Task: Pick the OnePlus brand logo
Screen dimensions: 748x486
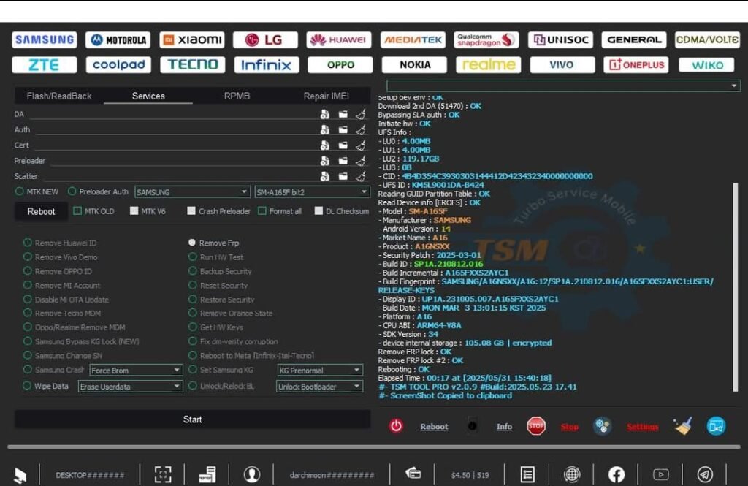Action: click(636, 65)
